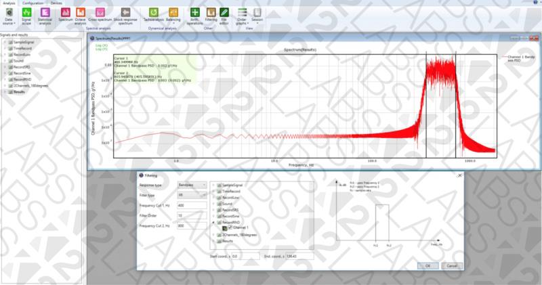Click the Filtering ribbon icon

point(211,15)
